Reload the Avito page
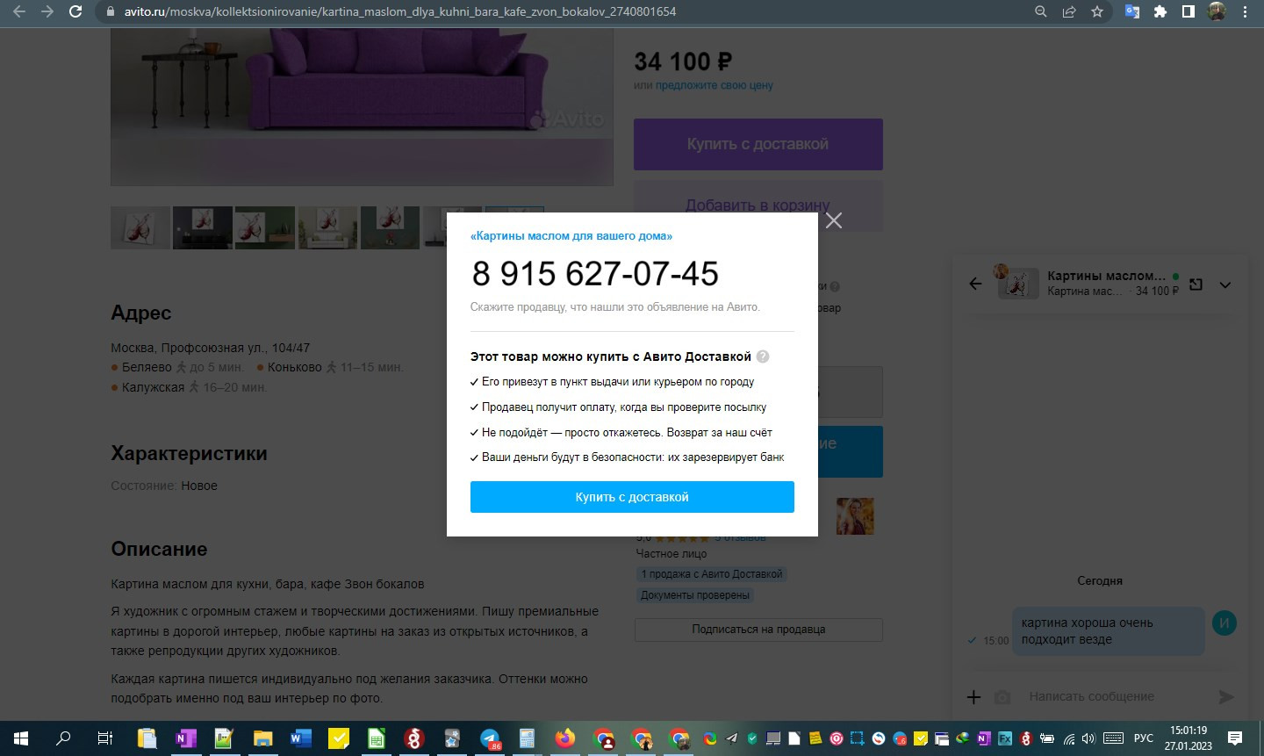 coord(75,12)
